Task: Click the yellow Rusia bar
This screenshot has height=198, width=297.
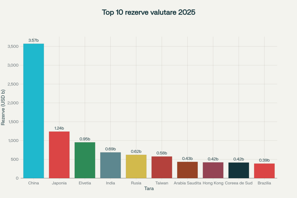Action: click(x=136, y=166)
